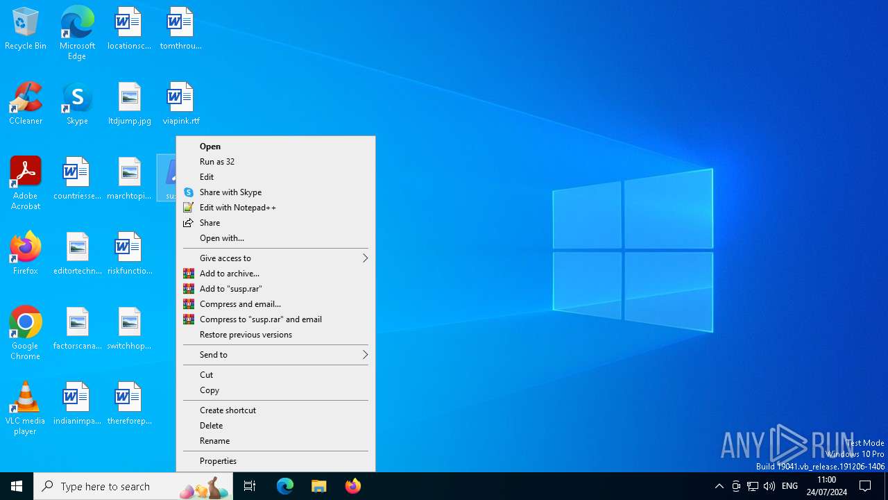Image resolution: width=888 pixels, height=500 pixels.
Task: Click the taskbar search box
Action: tap(133, 486)
